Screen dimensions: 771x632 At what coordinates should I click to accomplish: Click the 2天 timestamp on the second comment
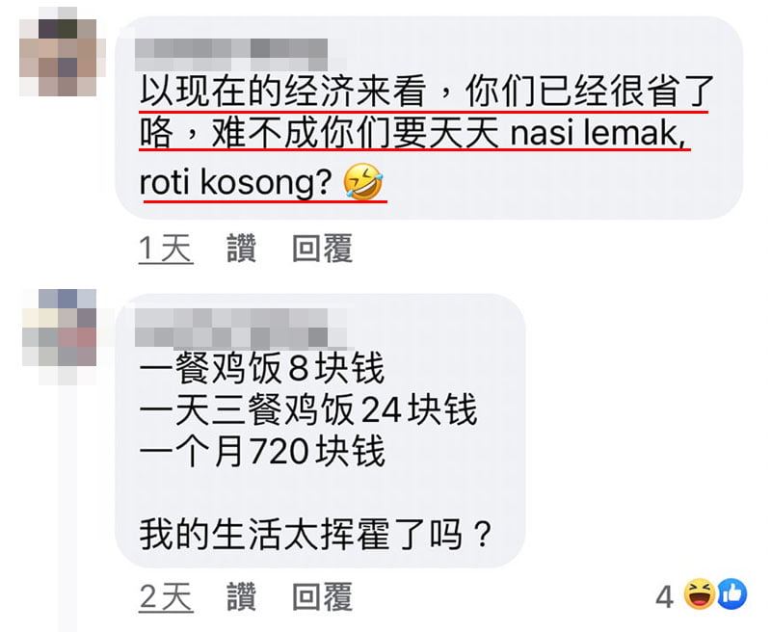166,597
